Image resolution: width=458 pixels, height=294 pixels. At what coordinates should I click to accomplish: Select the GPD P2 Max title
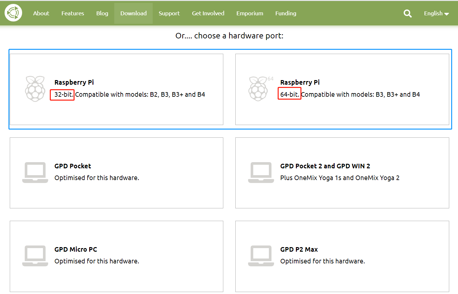coord(299,249)
